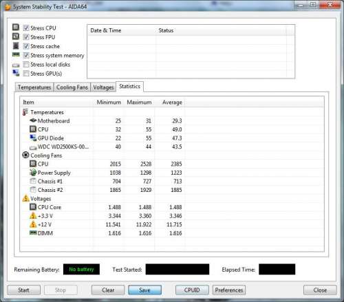Click the CPU fan row icon
The image size is (344, 302).
pyautogui.click(x=33, y=164)
